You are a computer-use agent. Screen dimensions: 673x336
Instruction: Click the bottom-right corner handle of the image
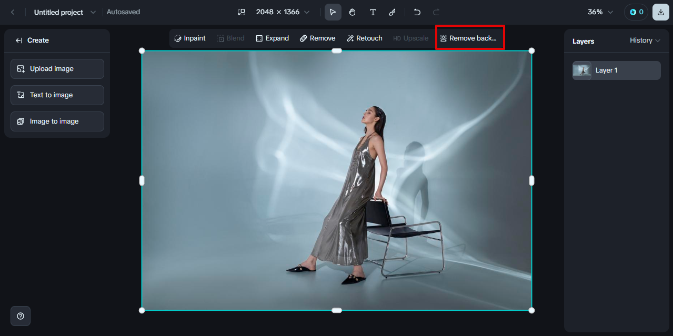pyautogui.click(x=531, y=310)
